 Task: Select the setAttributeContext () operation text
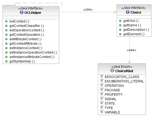25,39
